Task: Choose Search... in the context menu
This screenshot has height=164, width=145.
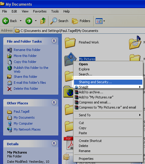Action: pos(108,74)
